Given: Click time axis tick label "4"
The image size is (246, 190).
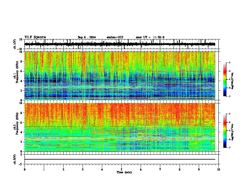Looking at the screenshot, I should [102, 170].
